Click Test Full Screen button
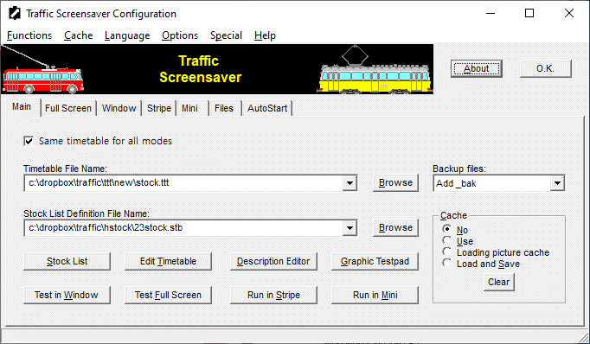This screenshot has width=590, height=344. pos(168,295)
